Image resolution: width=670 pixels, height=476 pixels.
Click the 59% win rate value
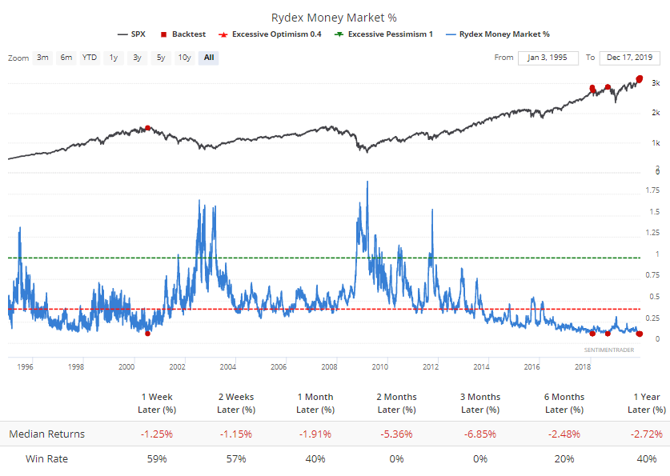[157, 459]
